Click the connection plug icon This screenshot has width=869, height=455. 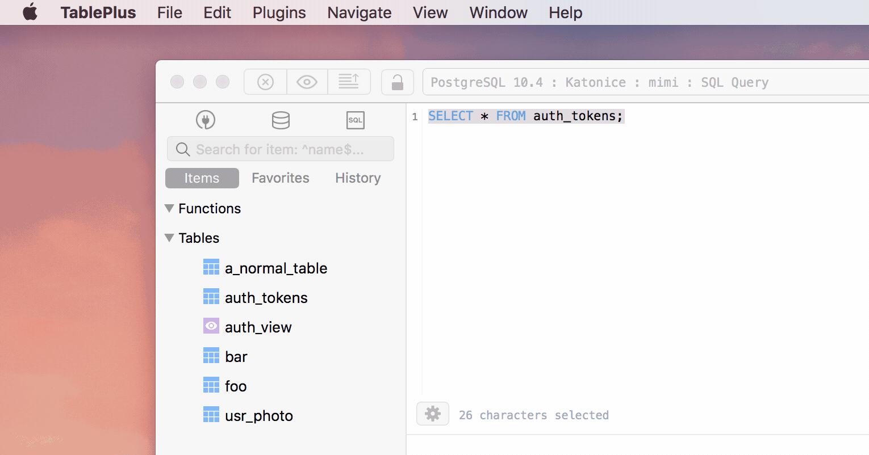coord(206,120)
